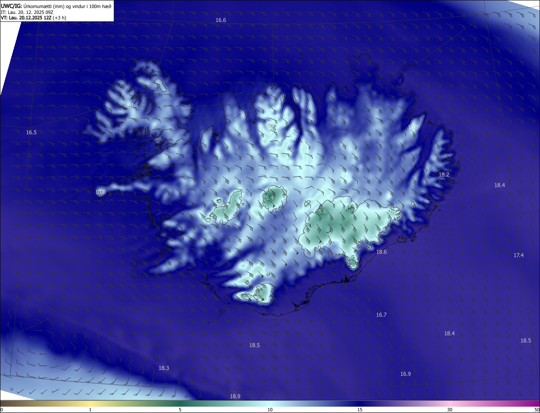This screenshot has height=413, width=540.
Task: Click the 18.3 value label
Action: (164, 368)
